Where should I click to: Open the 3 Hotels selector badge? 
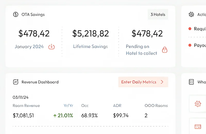[158, 14]
